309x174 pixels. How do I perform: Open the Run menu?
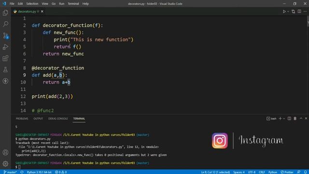click(x=61, y=4)
